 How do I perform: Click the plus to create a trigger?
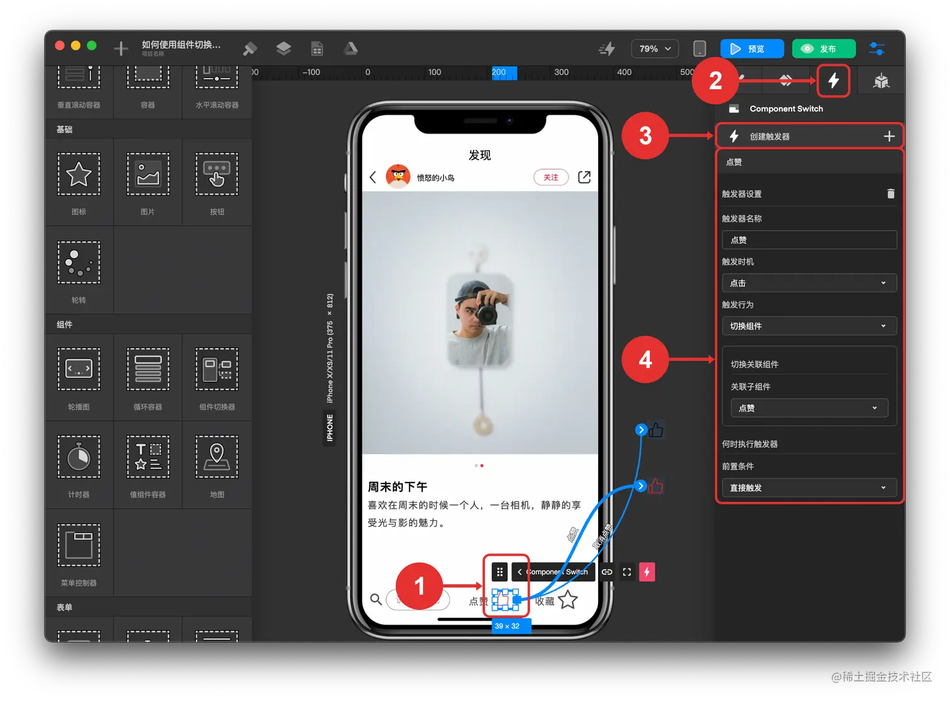coord(889,136)
